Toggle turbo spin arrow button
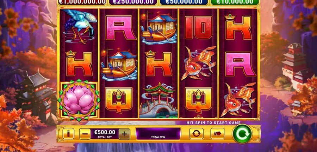Image resolution: width=317 pixels, height=152 pixels. 218,134
